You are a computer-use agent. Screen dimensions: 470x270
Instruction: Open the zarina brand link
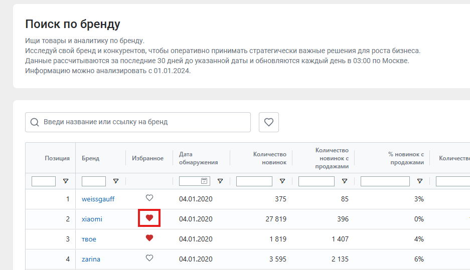tap(91, 259)
